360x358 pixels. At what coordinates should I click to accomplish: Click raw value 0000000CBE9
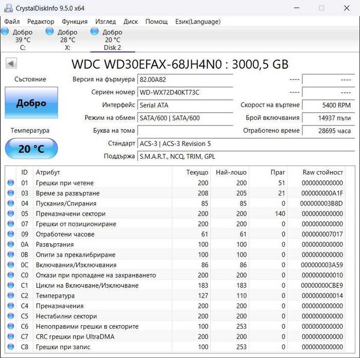pyautogui.click(x=322, y=285)
